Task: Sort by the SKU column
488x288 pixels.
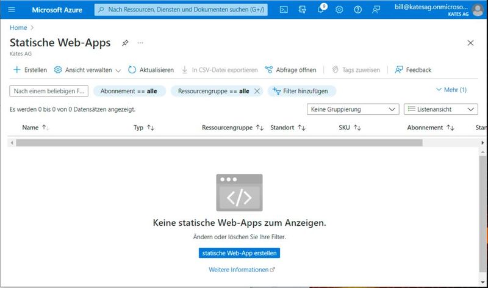Action: [x=350, y=128]
